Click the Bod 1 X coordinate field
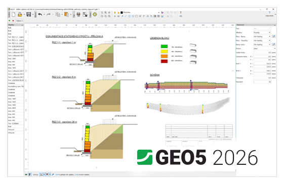The image size is (284, 183). click(x=262, y=64)
